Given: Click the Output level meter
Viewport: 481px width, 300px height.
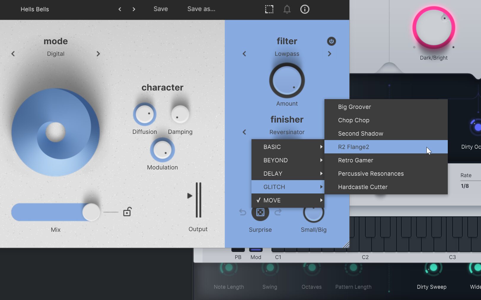Looking at the screenshot, I should [x=198, y=200].
